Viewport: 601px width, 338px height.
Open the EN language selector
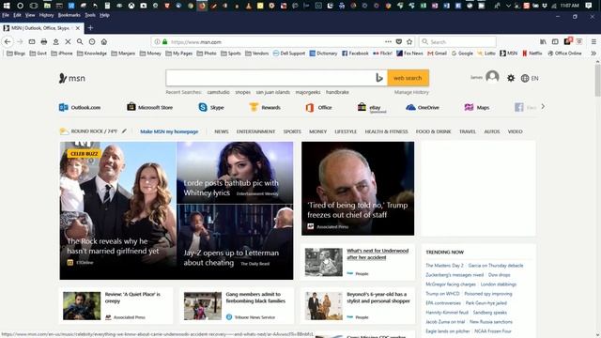pos(530,78)
